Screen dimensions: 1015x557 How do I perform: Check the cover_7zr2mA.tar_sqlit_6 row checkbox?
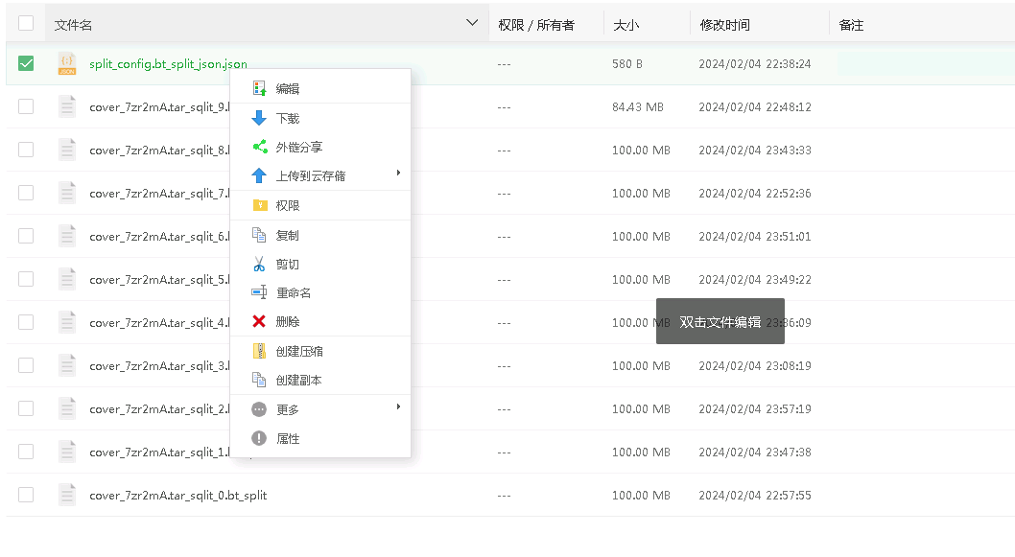coord(26,236)
